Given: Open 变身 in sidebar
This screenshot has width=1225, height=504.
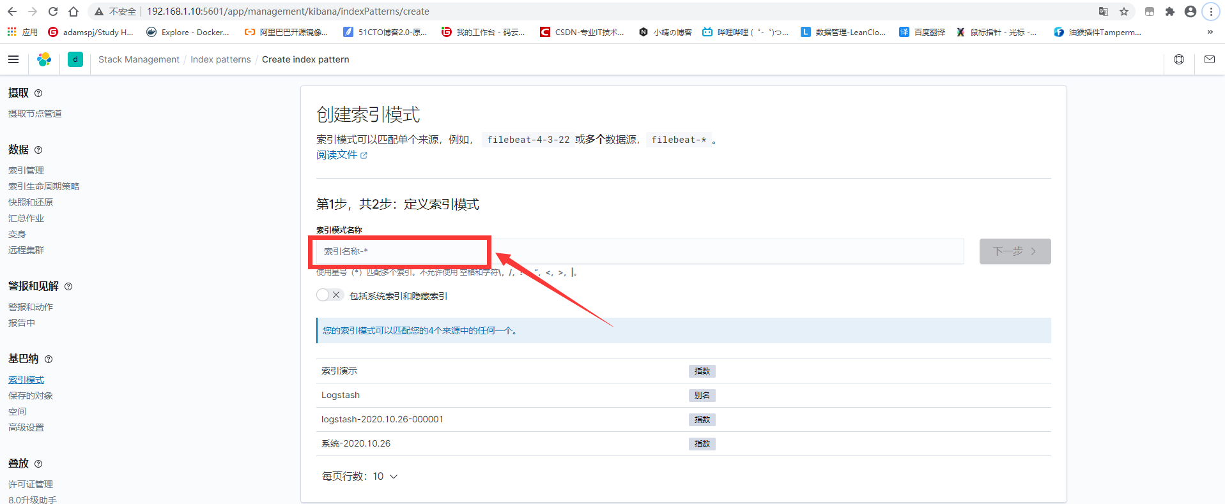Looking at the screenshot, I should tap(17, 234).
